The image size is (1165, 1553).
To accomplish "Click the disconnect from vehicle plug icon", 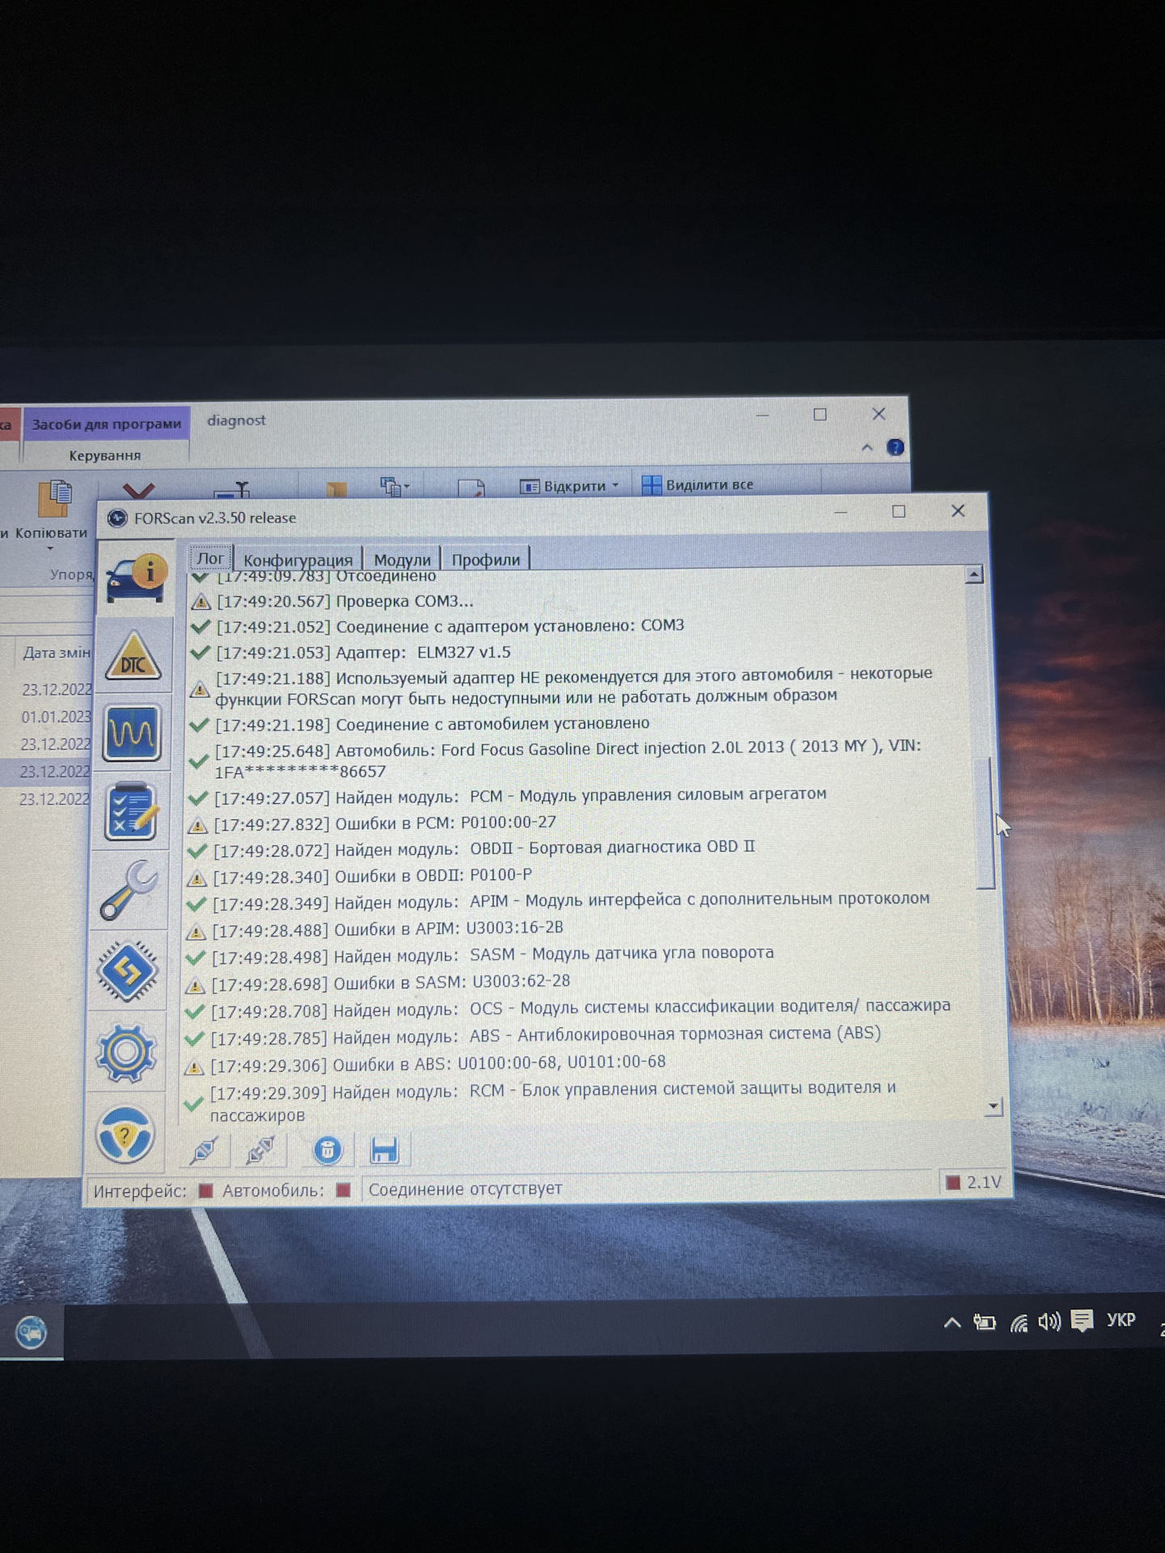I will click(261, 1150).
